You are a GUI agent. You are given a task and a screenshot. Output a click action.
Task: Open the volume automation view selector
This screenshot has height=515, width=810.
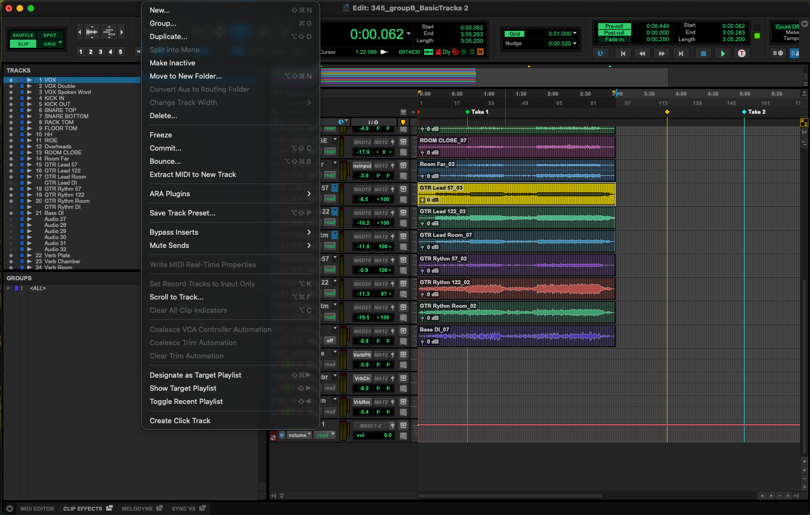300,435
